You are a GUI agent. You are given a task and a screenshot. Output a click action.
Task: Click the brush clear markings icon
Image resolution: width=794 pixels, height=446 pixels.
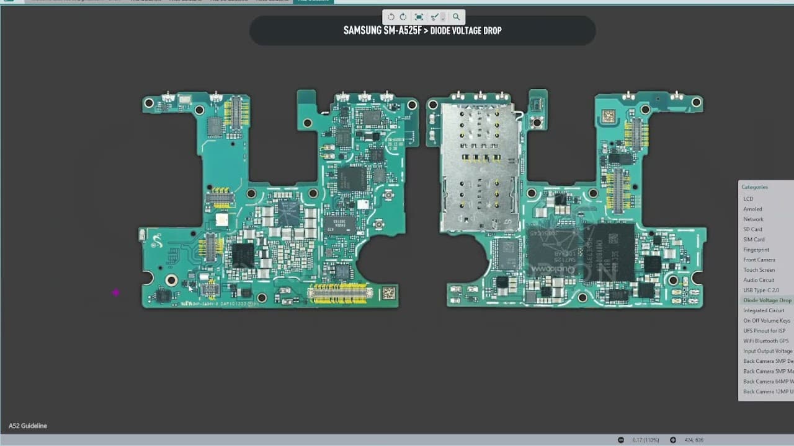(x=434, y=17)
